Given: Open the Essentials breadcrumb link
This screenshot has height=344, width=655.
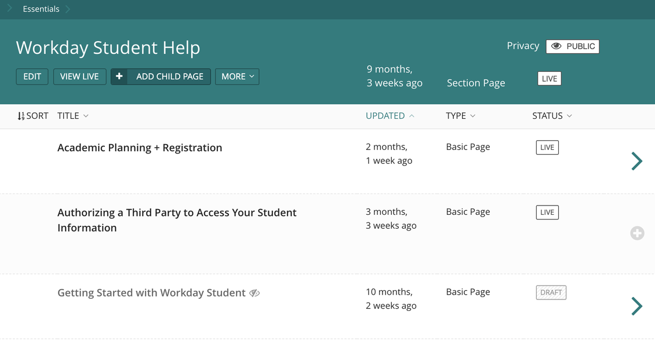Looking at the screenshot, I should click(x=41, y=9).
